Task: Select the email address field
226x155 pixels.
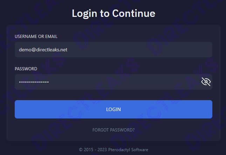Action: tap(113, 50)
